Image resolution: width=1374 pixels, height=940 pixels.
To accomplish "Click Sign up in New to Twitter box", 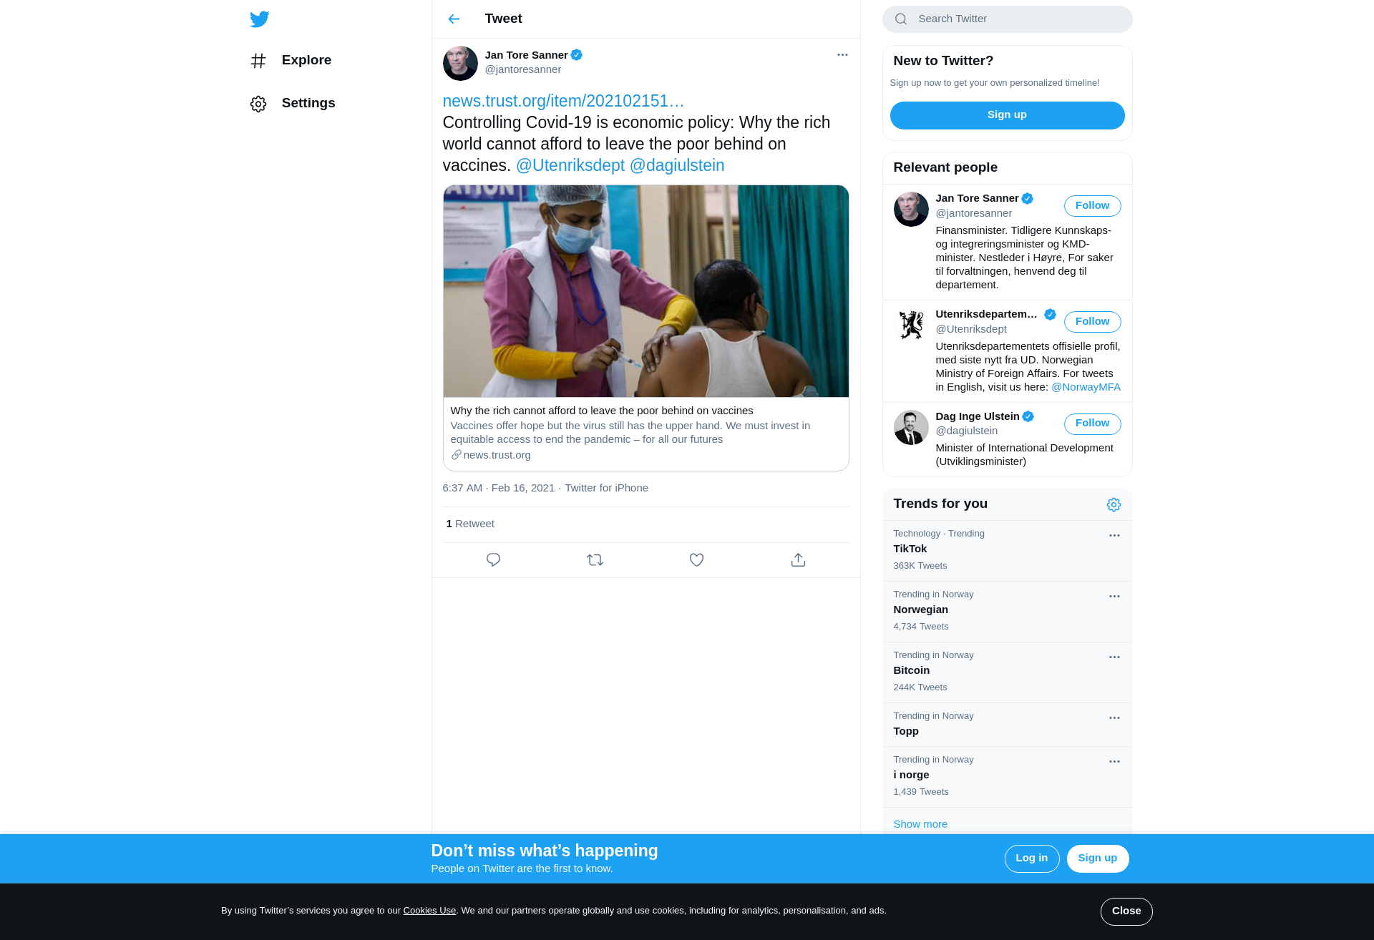I will pyautogui.click(x=1007, y=115).
